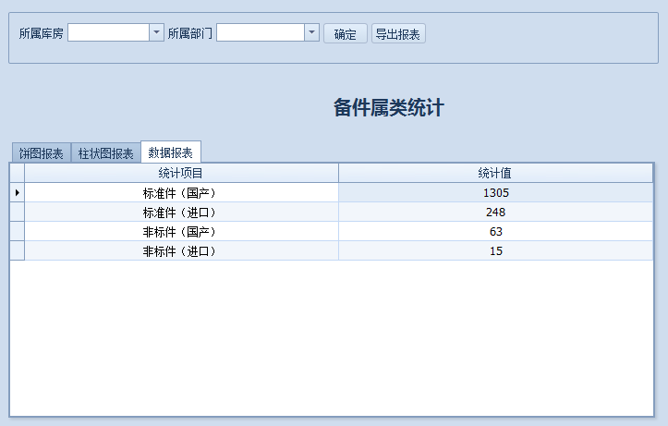Click the grid's top-left select-all corner cell
The height and width of the screenshot is (426, 668).
[x=17, y=173]
